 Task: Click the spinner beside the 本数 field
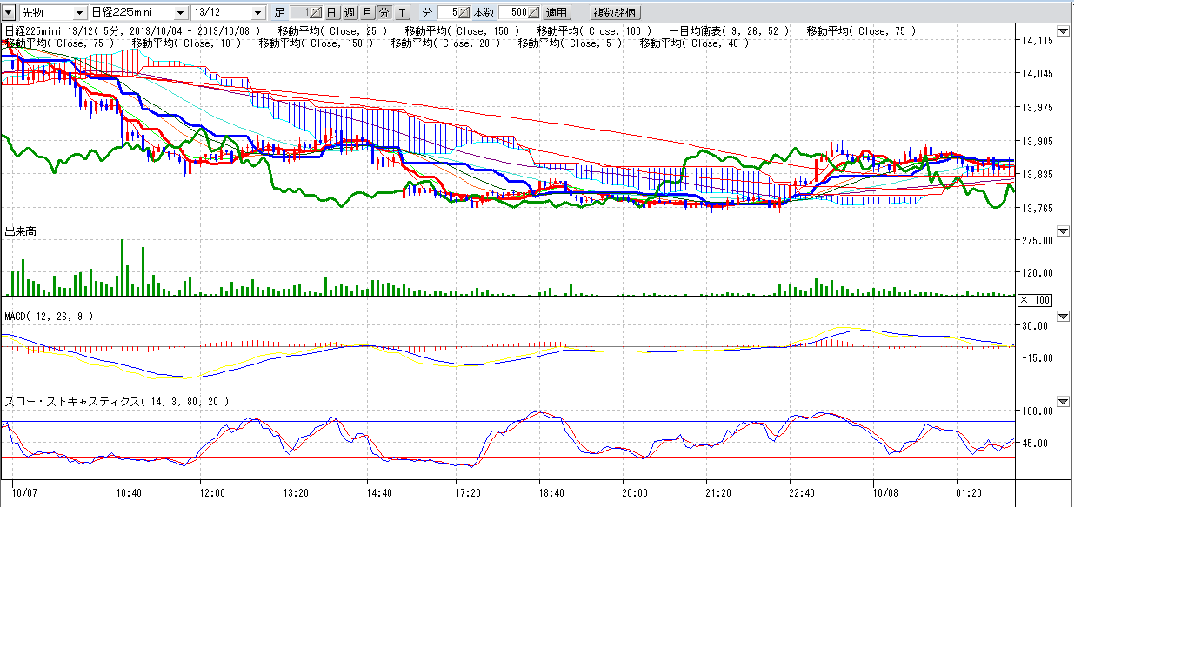click(x=533, y=13)
